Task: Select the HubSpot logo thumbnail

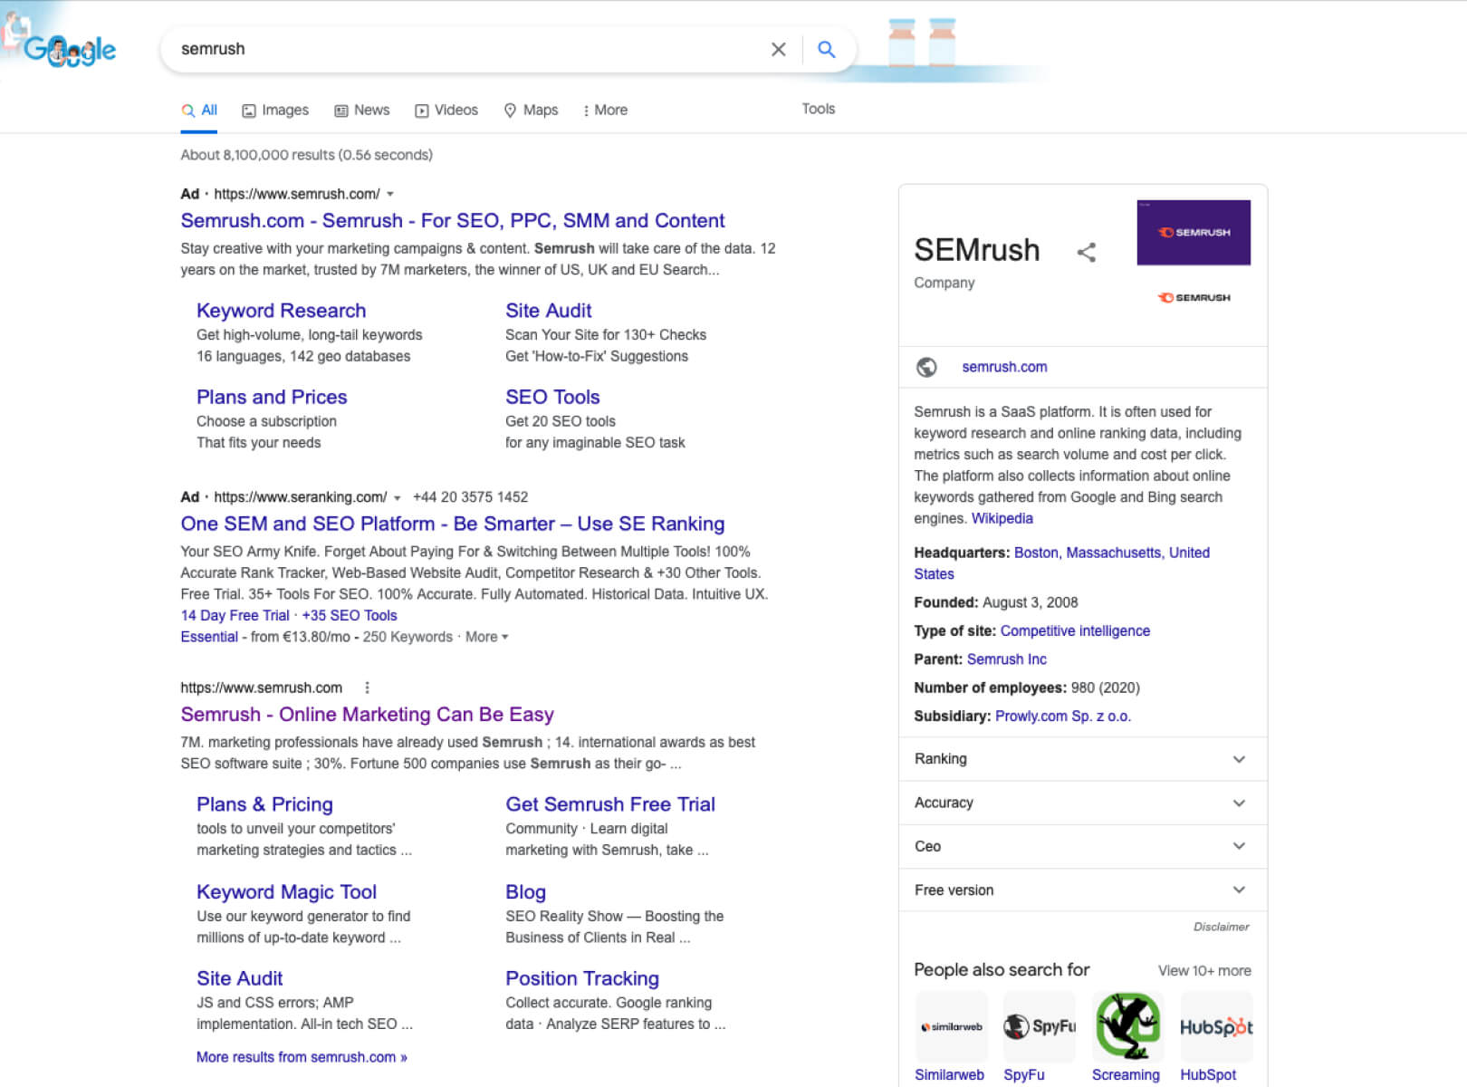Action: [x=1215, y=1026]
